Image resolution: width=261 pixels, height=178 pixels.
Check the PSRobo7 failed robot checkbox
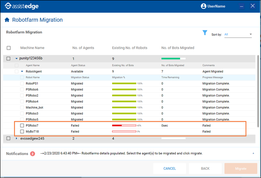coord(23,126)
